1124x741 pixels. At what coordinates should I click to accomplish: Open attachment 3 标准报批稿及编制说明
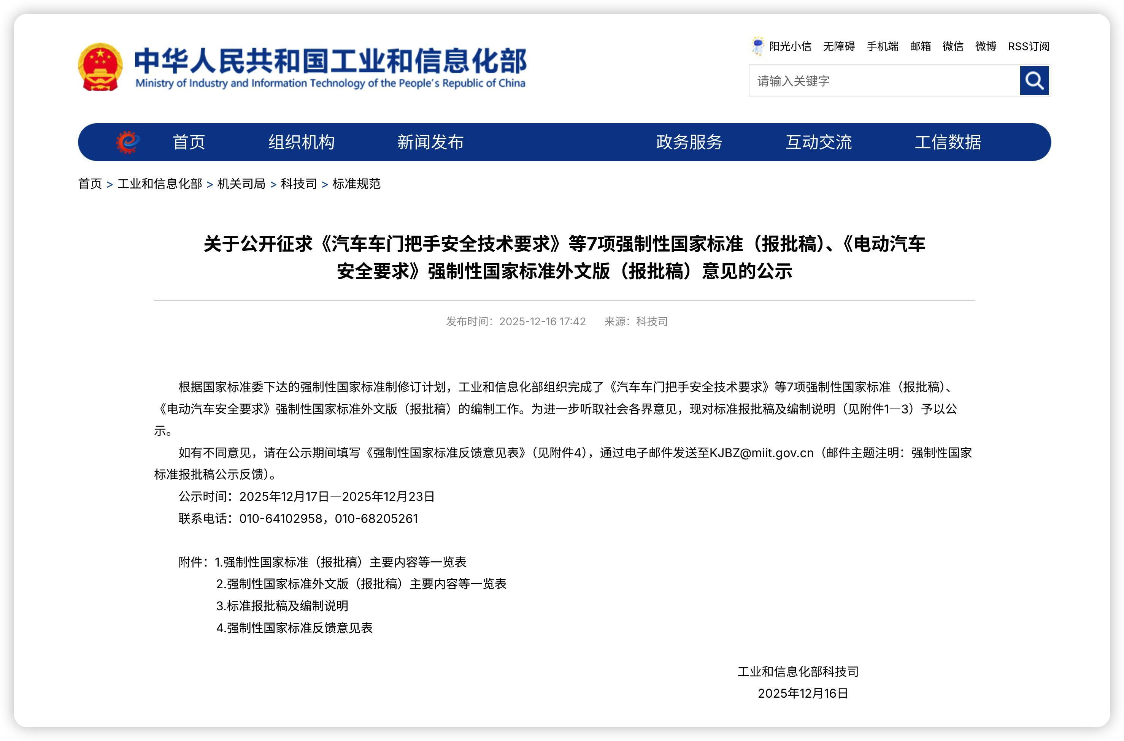click(x=281, y=605)
